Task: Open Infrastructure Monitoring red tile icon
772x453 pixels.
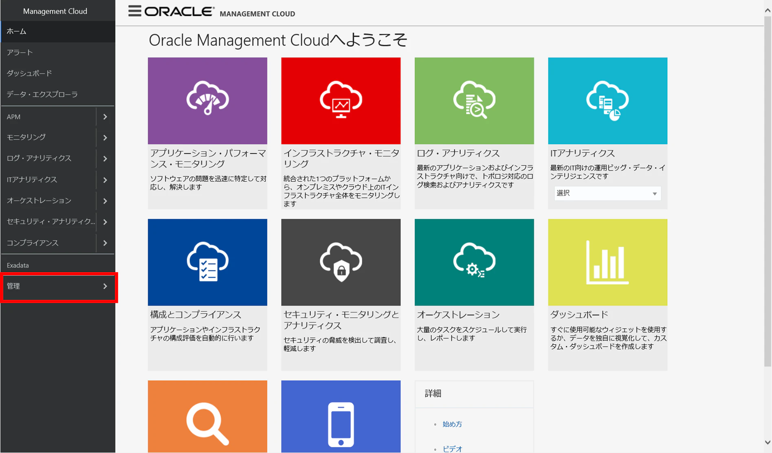Action: pyautogui.click(x=341, y=101)
